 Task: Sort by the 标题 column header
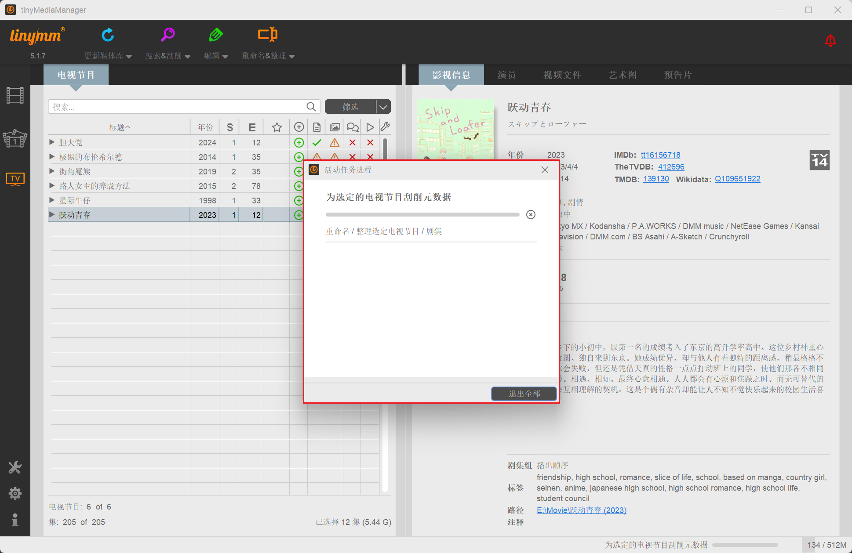coord(119,127)
